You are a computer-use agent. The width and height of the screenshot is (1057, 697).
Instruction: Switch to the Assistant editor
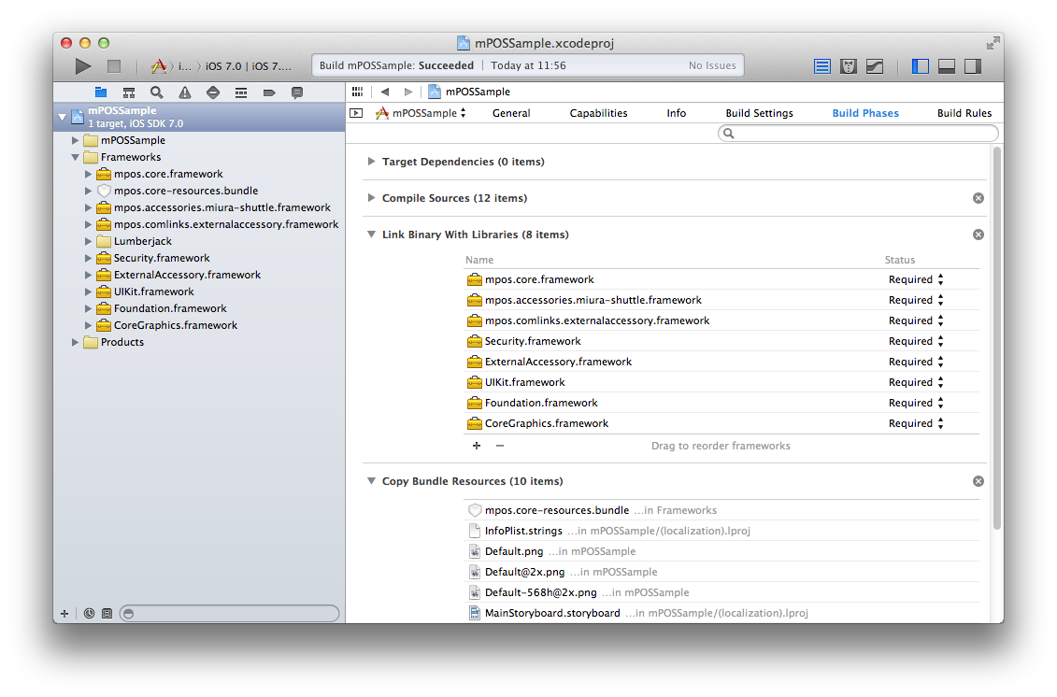[848, 66]
